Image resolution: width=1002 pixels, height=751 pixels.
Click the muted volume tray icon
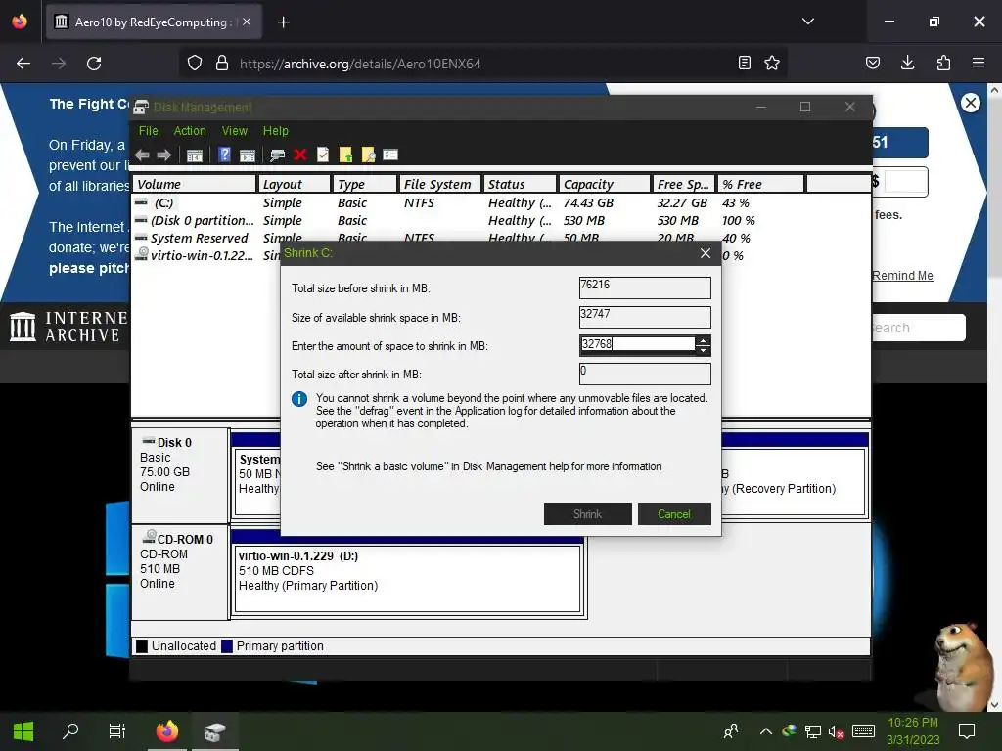(836, 731)
